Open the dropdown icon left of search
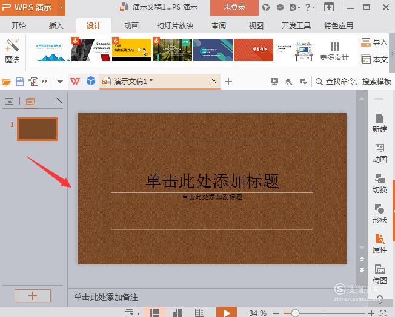Screen dimensions: 395x317 tap(304, 82)
